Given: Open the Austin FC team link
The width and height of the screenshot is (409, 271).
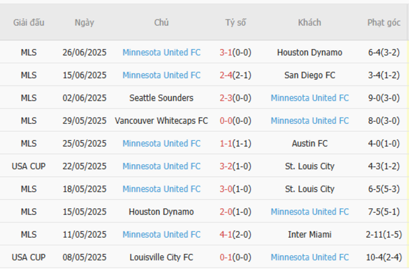Looking at the screenshot, I should [x=310, y=143].
